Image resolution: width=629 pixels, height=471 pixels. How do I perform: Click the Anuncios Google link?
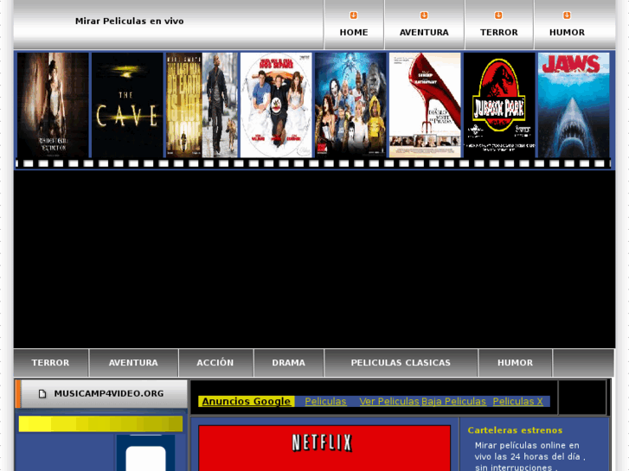coord(247,401)
